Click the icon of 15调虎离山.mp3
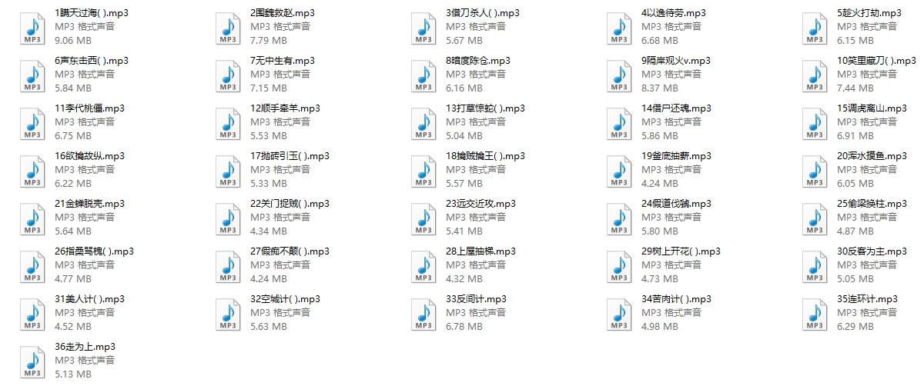924x386 pixels. tap(815, 122)
